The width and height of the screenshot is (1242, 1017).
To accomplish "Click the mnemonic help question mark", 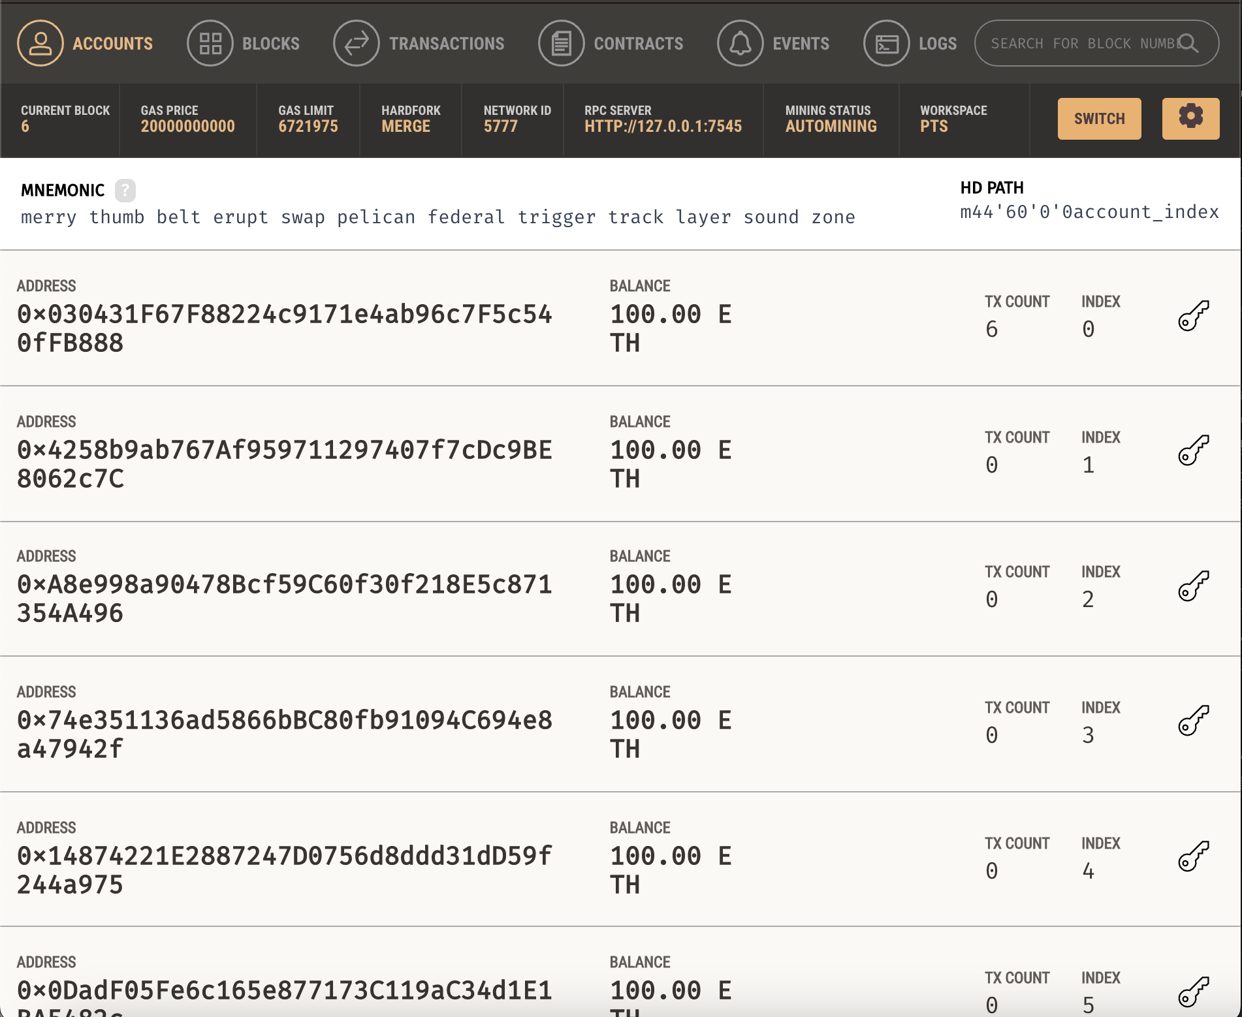I will [x=125, y=191].
